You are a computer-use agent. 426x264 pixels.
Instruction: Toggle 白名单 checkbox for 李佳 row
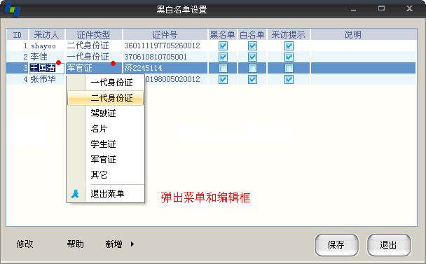(x=252, y=57)
